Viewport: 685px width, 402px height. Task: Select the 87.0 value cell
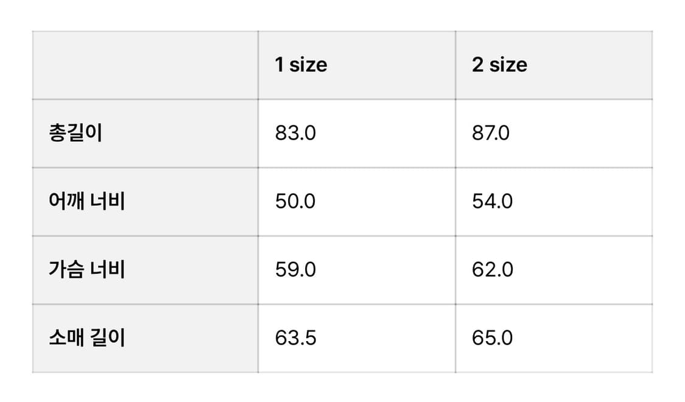coord(491,133)
